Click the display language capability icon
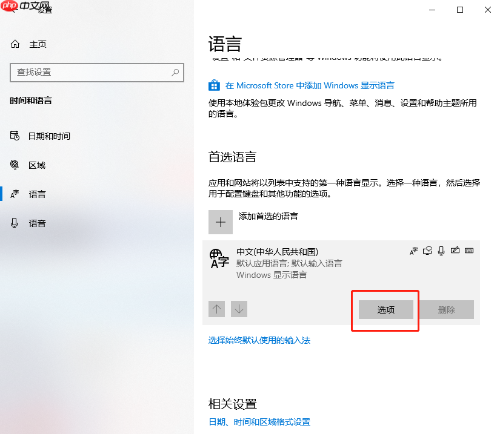This screenshot has width=497, height=434. [x=427, y=251]
